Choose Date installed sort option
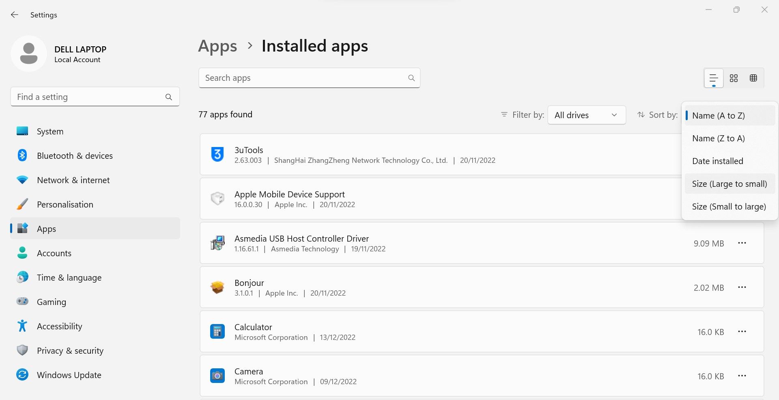The height and width of the screenshot is (400, 779). pyautogui.click(x=717, y=161)
